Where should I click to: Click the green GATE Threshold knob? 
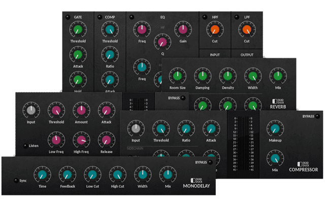pyautogui.click(x=78, y=29)
